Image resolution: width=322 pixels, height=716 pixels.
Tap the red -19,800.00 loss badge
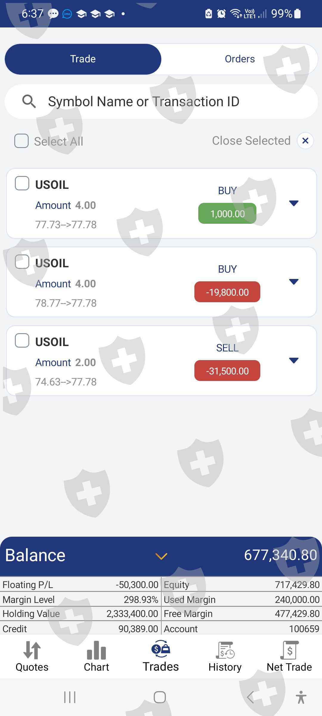pyautogui.click(x=227, y=292)
